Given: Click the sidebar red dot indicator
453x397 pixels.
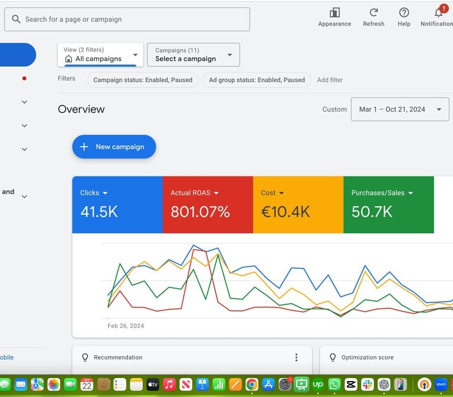Looking at the screenshot, I should (24, 79).
